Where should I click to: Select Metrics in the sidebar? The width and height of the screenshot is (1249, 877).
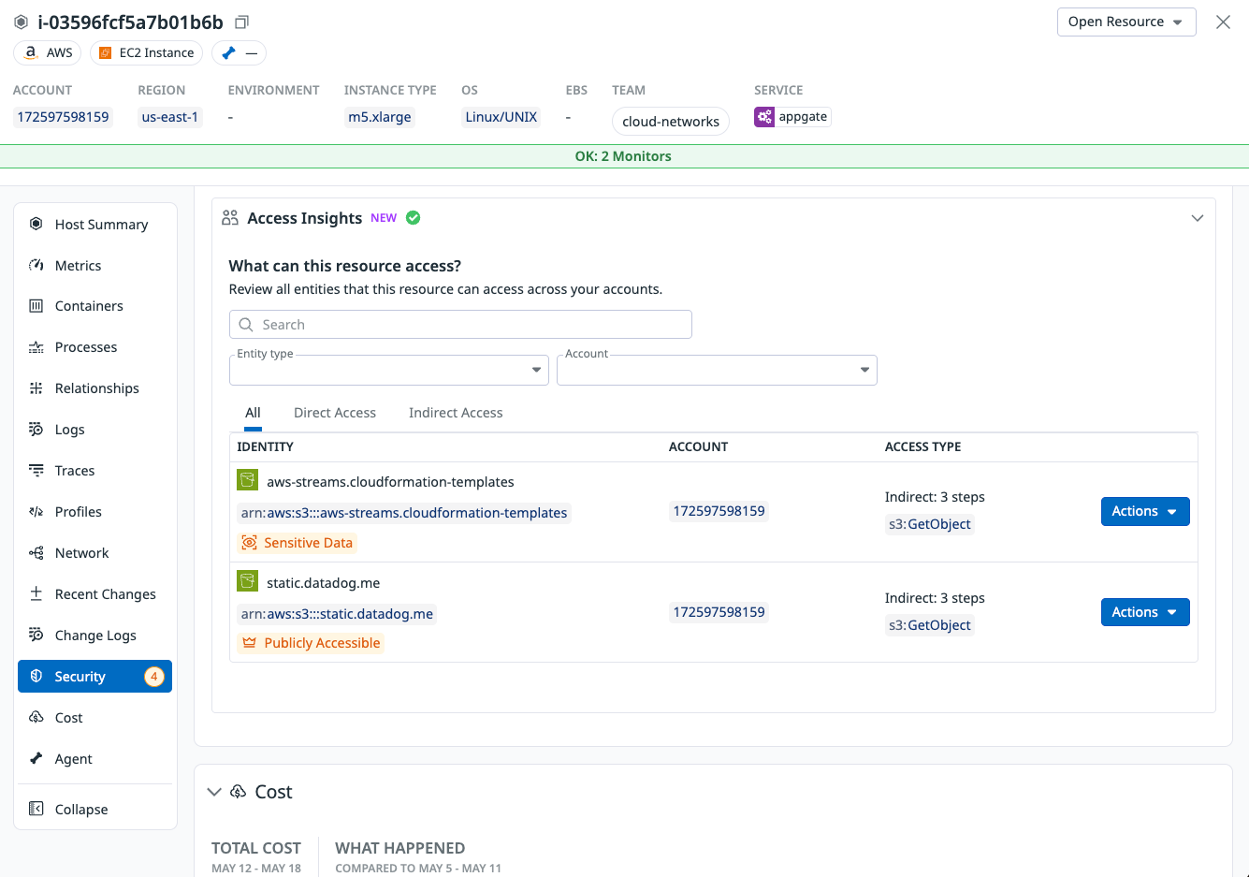76,265
